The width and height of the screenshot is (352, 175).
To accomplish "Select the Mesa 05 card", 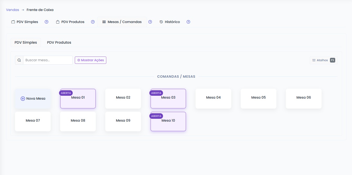I will tap(259, 99).
